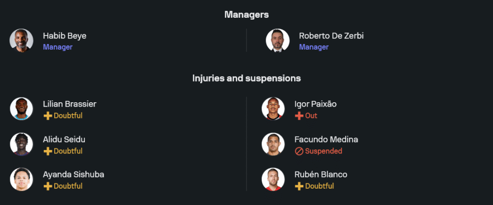Click the Injuries and suspensions heading
This screenshot has height=205, width=493.
[246, 78]
